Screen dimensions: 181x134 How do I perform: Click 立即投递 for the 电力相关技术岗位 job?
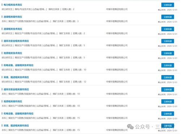pos(168,5)
